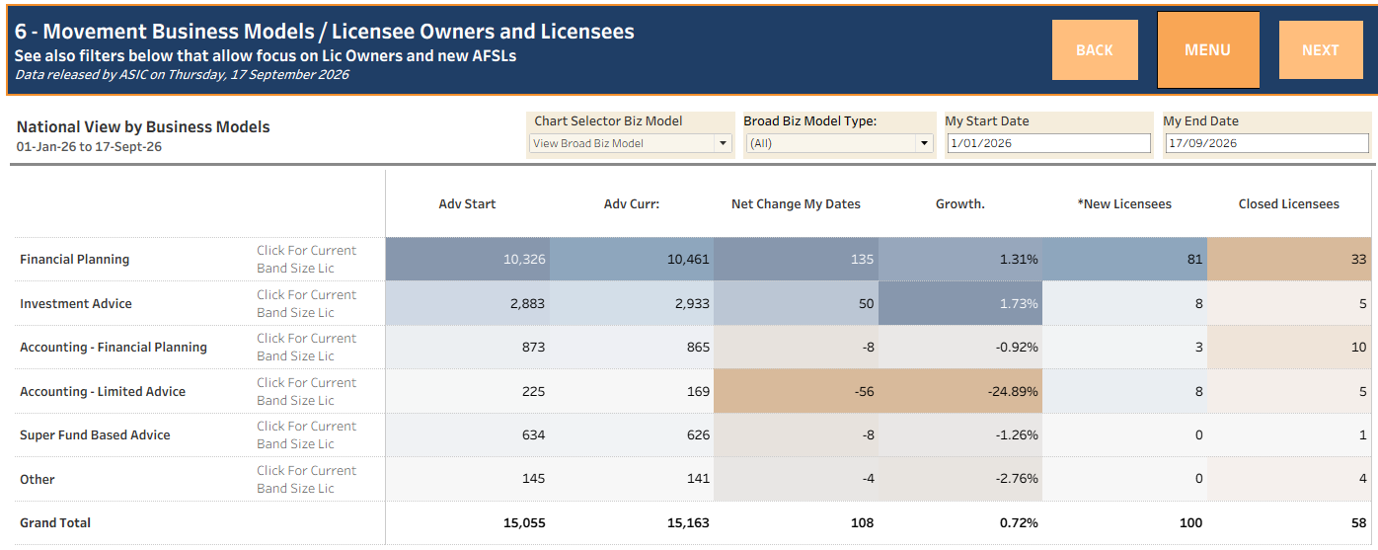This screenshot has width=1378, height=550.
Task: Click the -2.76% growth cell
Action: point(960,479)
